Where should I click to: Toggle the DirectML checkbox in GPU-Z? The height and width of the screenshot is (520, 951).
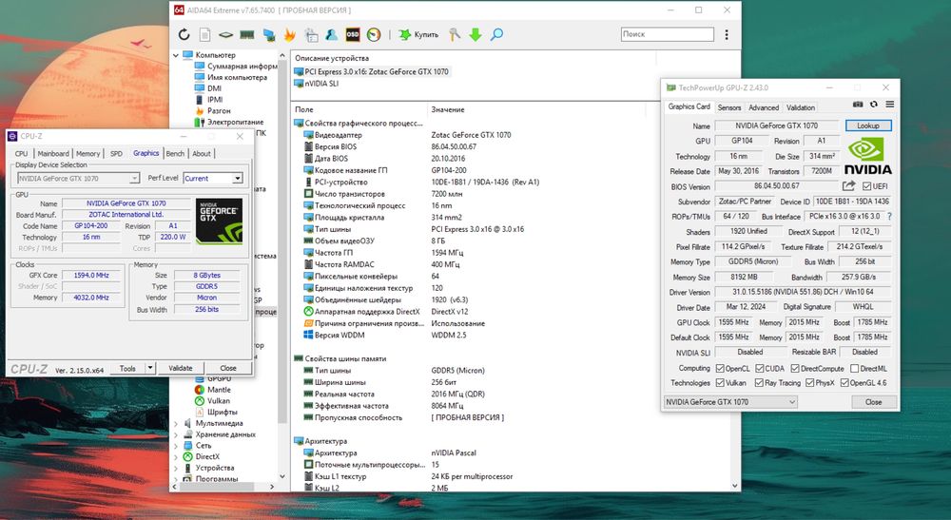(855, 369)
